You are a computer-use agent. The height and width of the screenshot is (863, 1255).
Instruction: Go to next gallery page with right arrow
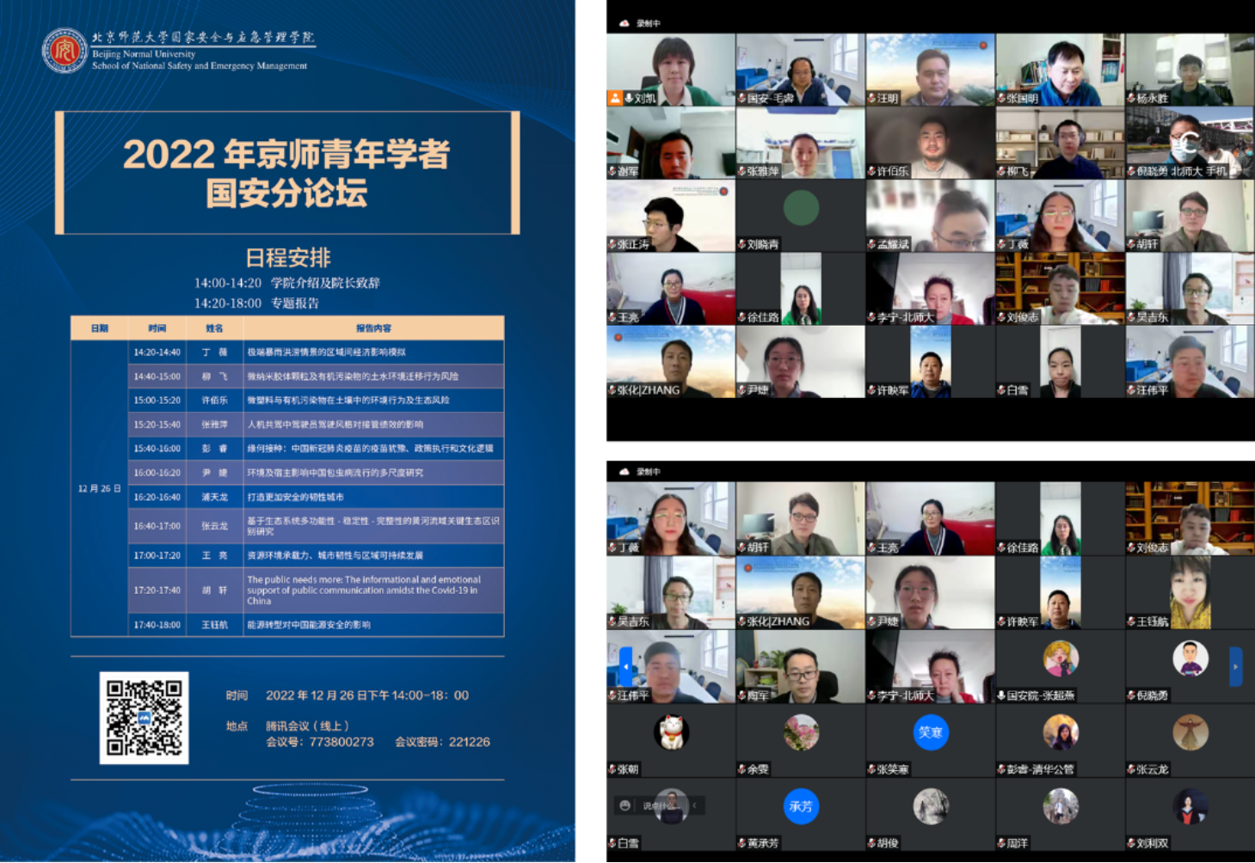coord(1235,666)
